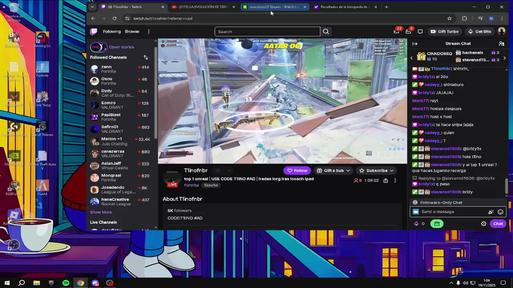Image resolution: width=513 pixels, height=288 pixels.
Task: Open the Fortnite category link under stream title
Action: (x=192, y=185)
